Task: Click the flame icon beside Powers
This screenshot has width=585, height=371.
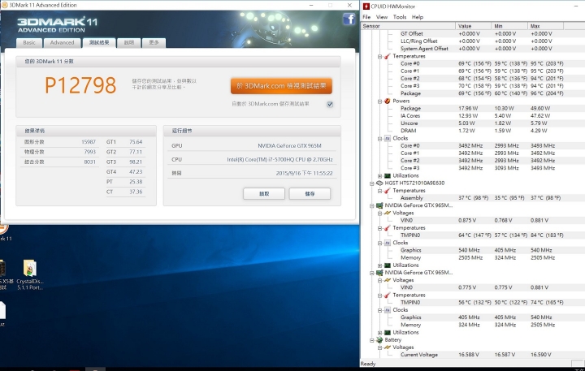Action: tap(388, 101)
